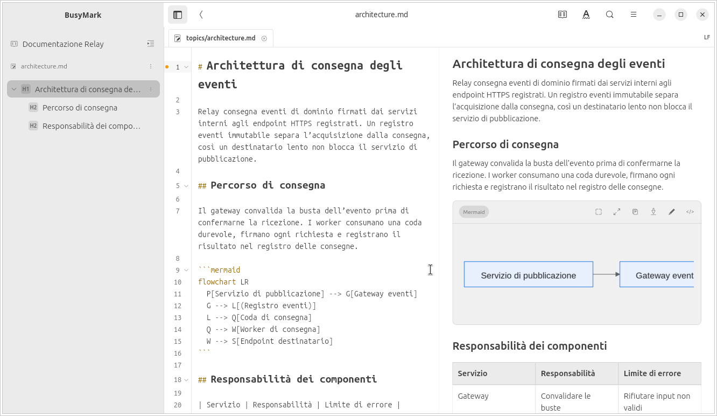Edit the Mermaid diagram with the pencil icon

click(672, 212)
